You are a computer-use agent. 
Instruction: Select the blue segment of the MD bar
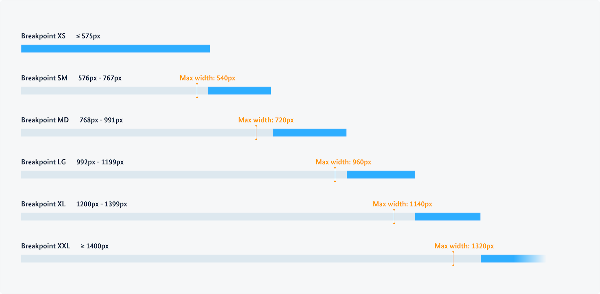coord(310,133)
